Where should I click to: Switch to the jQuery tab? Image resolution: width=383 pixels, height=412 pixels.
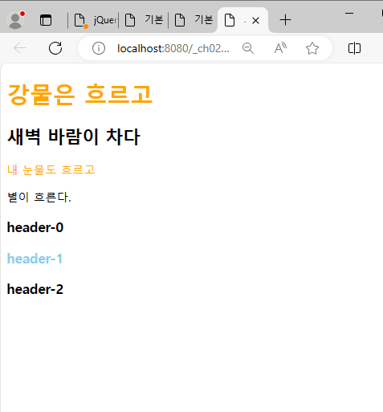click(93, 20)
